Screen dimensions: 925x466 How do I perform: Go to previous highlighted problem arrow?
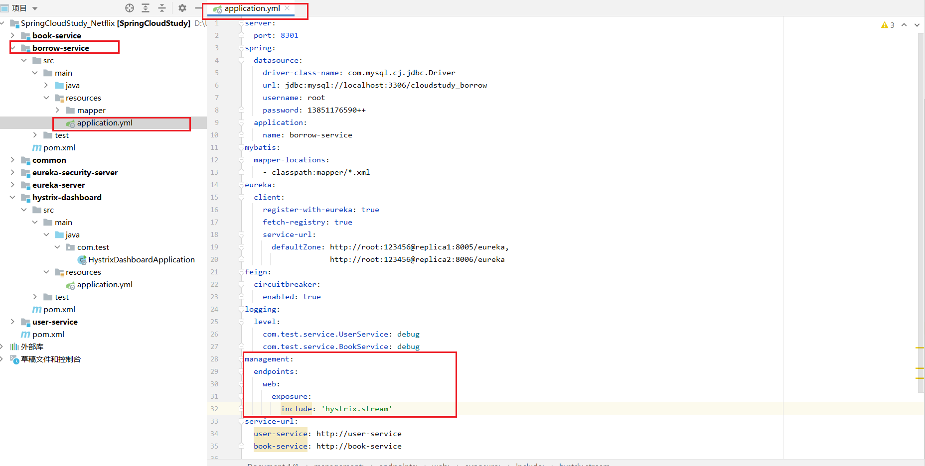coord(904,25)
